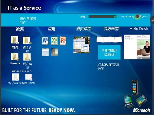Open the Personal folder
Viewport: 154px width, 115px height.
point(15,57)
